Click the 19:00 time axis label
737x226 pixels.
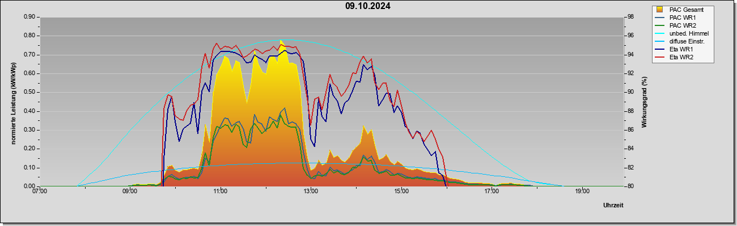tap(582, 192)
